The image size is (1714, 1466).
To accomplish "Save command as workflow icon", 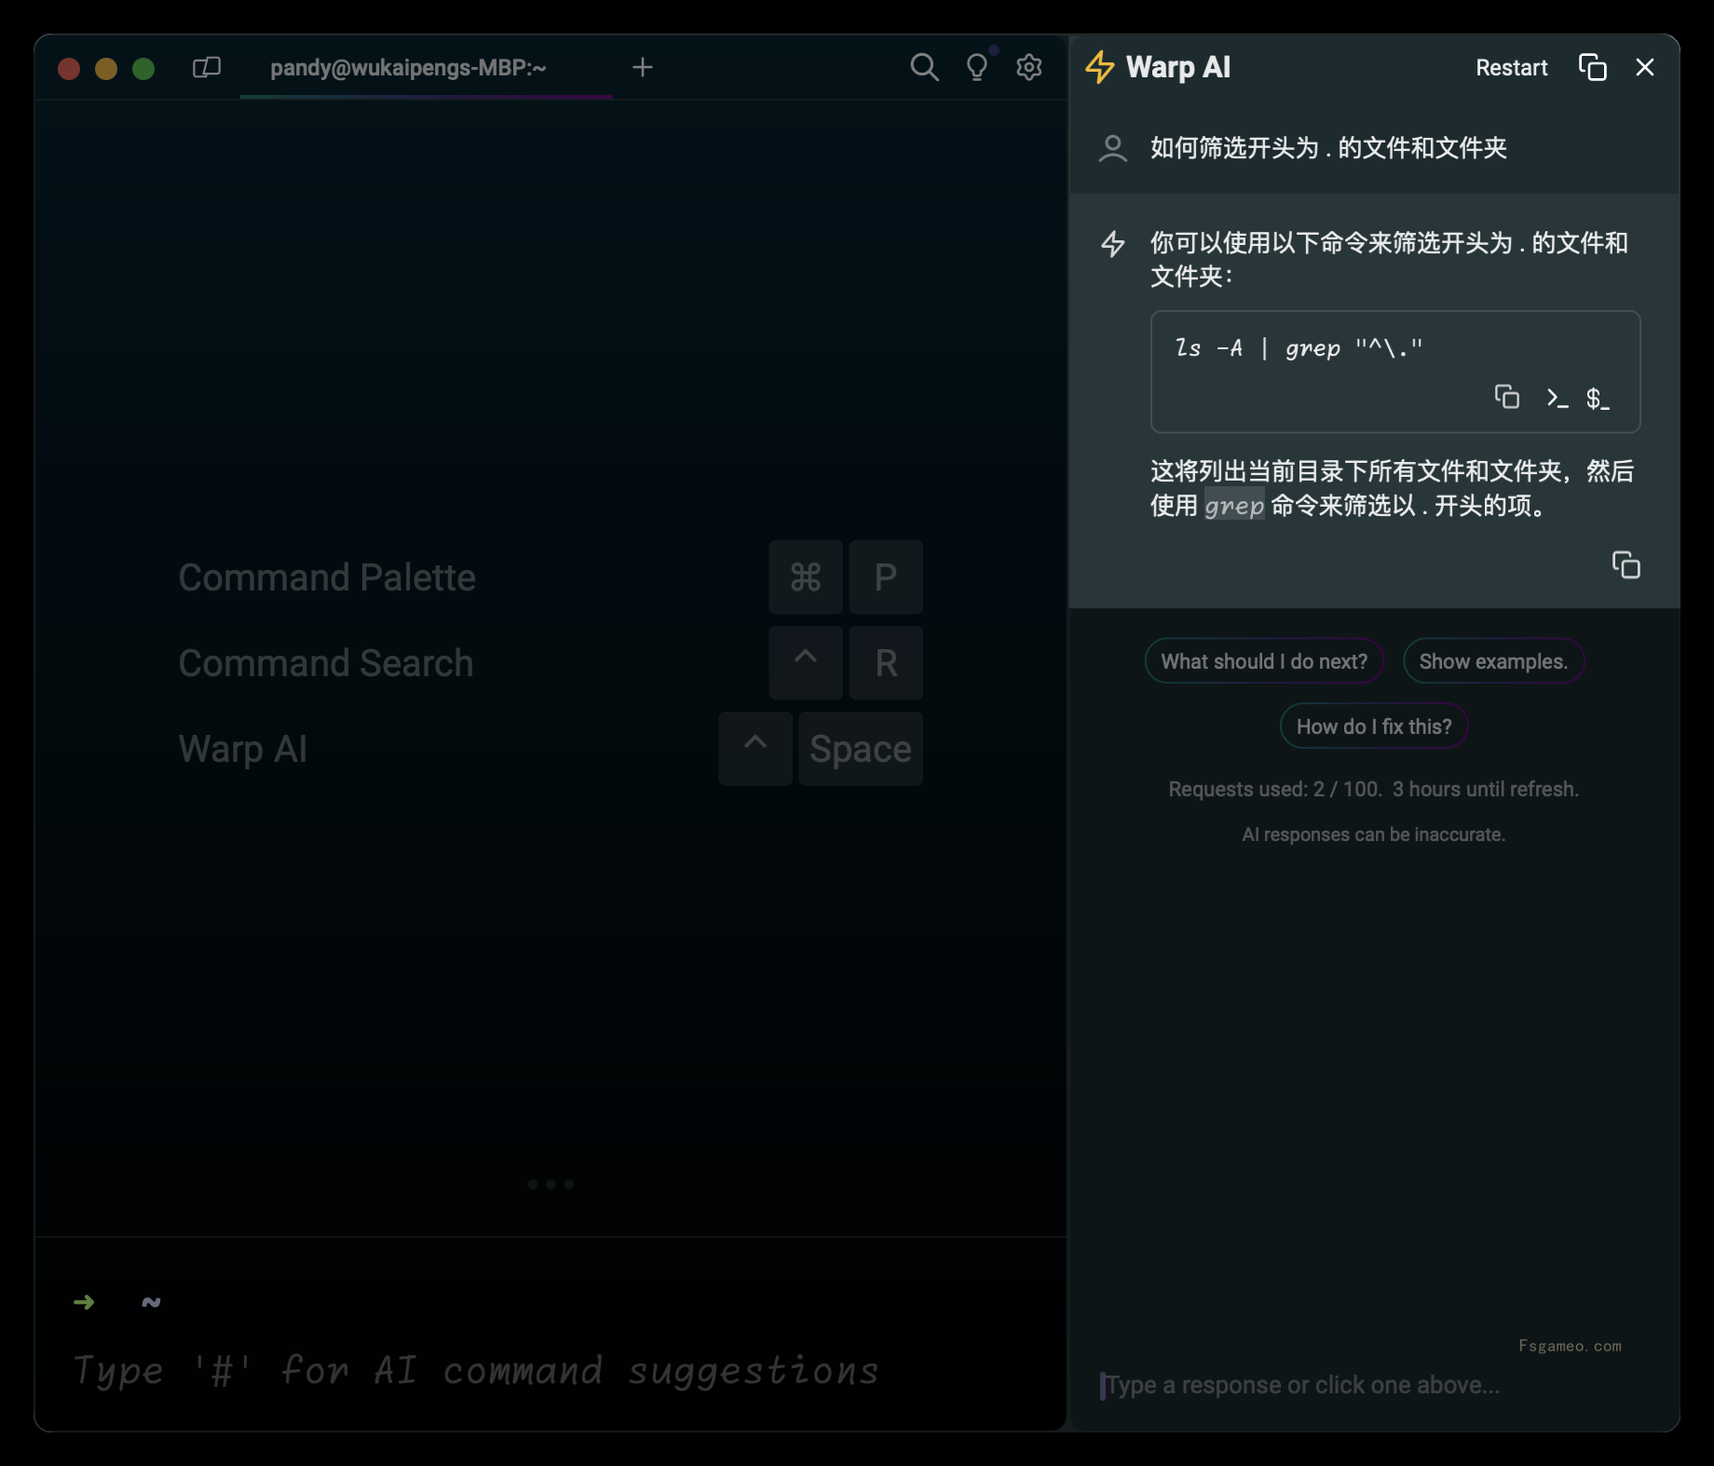I will tap(1598, 399).
